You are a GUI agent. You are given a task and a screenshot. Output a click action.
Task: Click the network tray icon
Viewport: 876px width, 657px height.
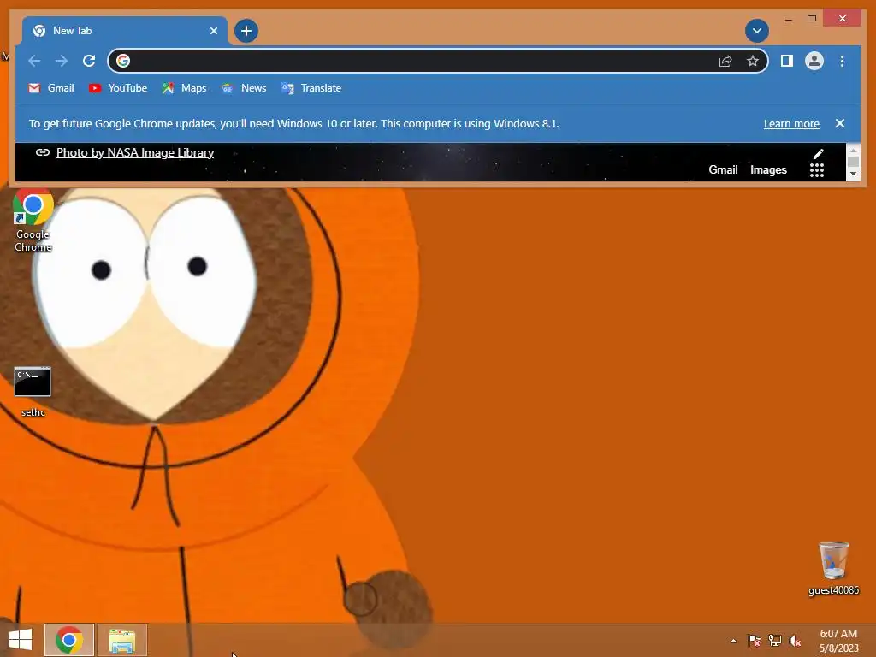point(775,641)
